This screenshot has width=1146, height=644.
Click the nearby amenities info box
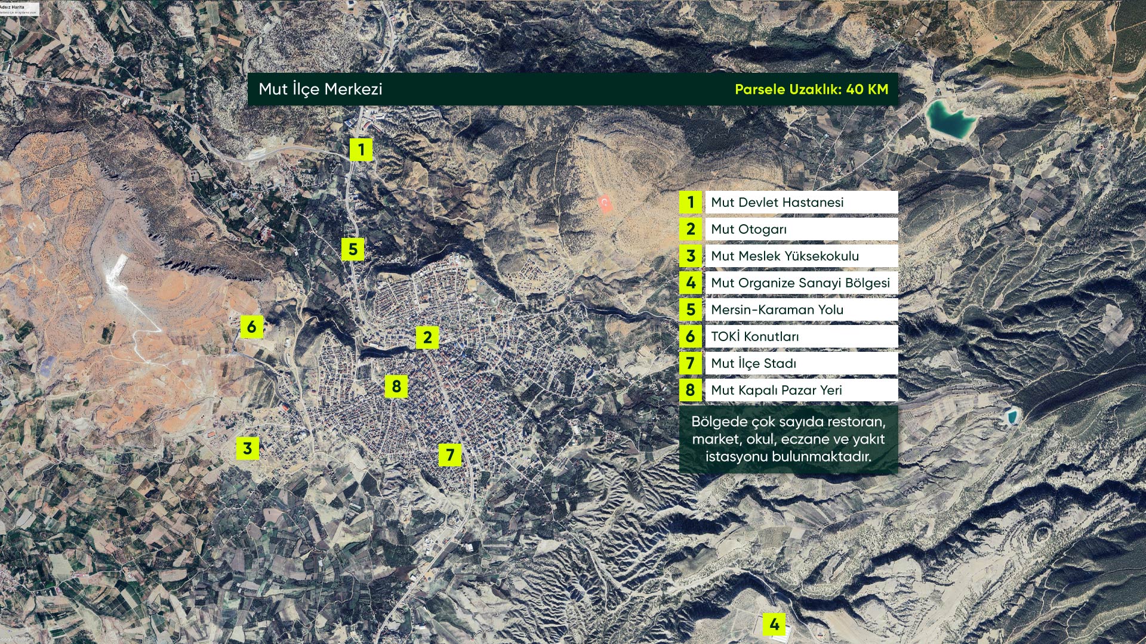point(788,439)
